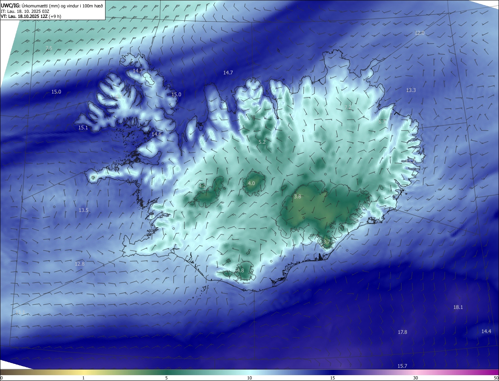The image size is (499, 381).
Task: Click the 4.8 value label
Action: (240, 270)
